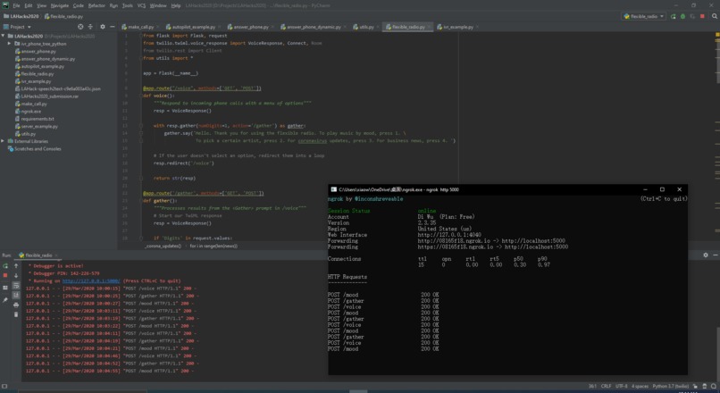Click tool windows toggle in bottom-left corner
720x393 pixels.
click(4, 387)
